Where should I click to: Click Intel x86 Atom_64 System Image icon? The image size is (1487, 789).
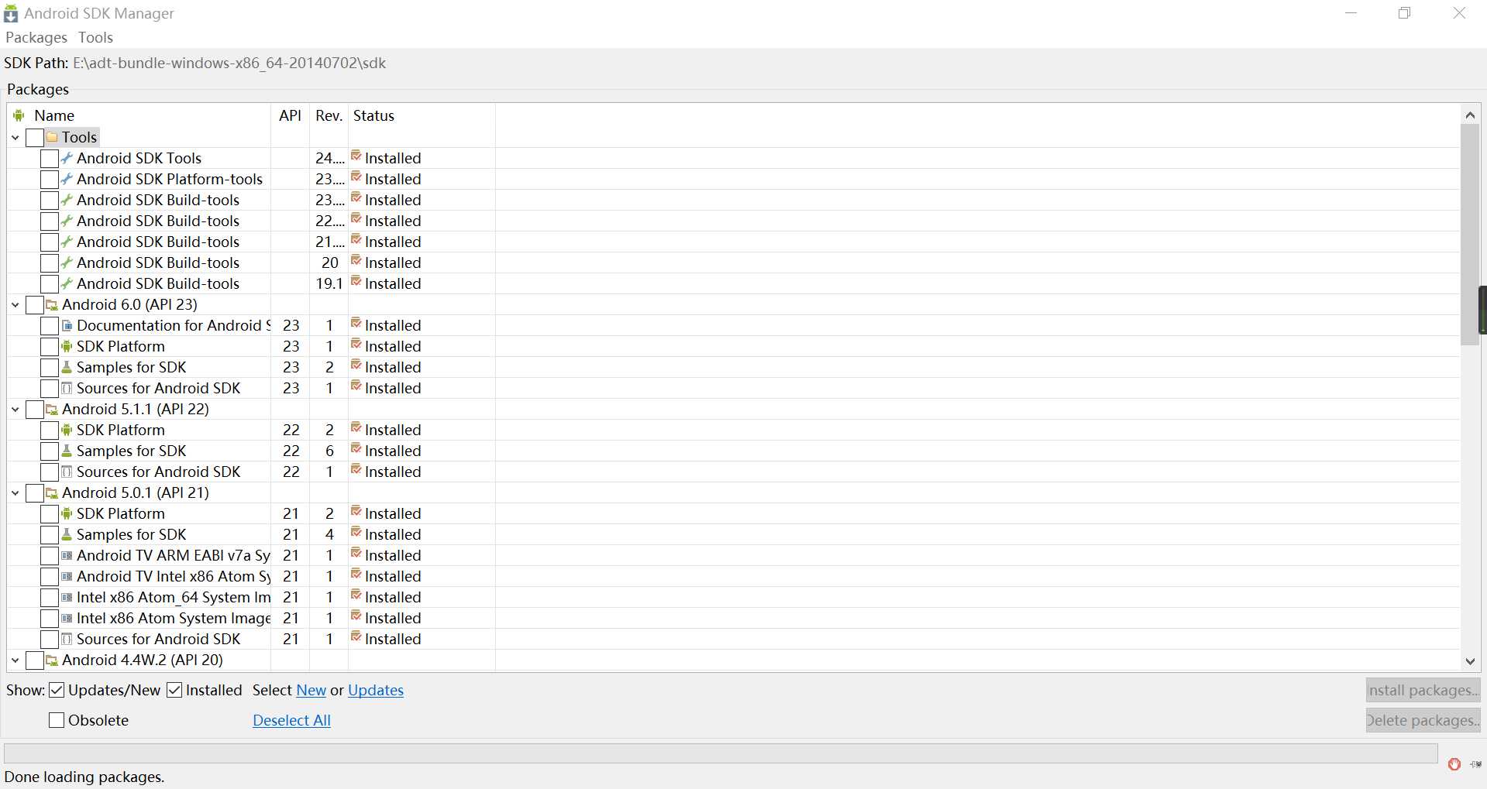click(67, 597)
